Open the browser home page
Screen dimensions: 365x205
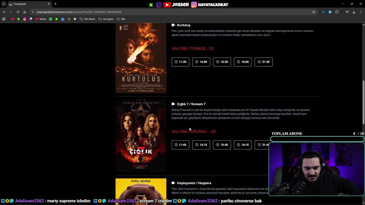tap(25, 12)
